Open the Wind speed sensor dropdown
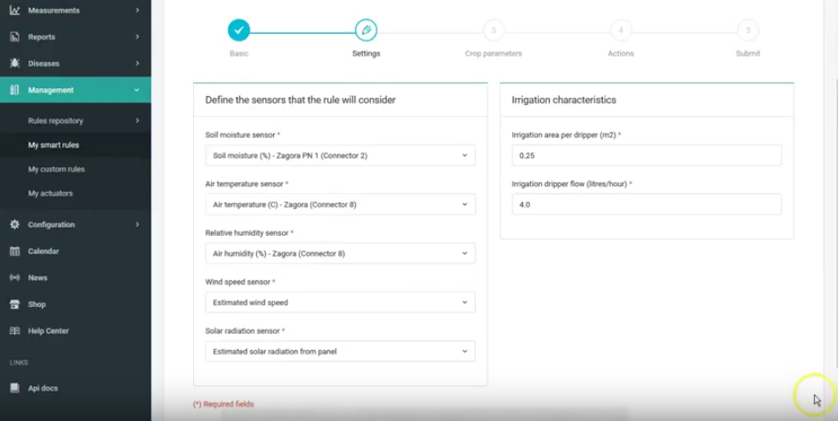The height and width of the screenshot is (421, 838). 340,303
